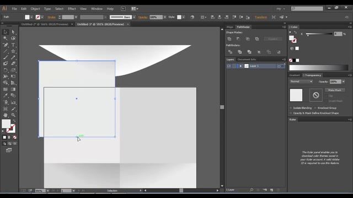Hide Layer 1 with eye icon
This screenshot has height=198, width=353.
[229, 66]
